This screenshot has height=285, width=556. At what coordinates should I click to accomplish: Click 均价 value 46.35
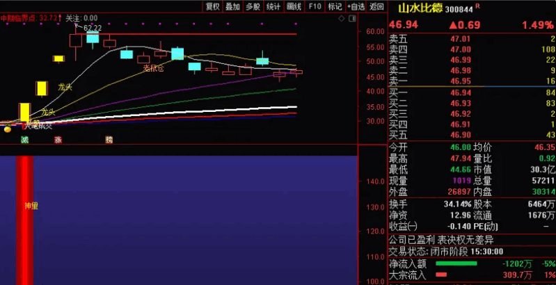click(543, 147)
